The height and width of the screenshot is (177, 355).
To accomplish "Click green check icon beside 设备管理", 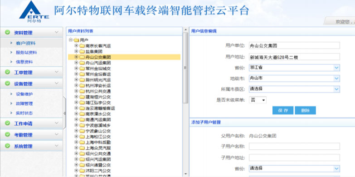I will [x=7, y=83].
